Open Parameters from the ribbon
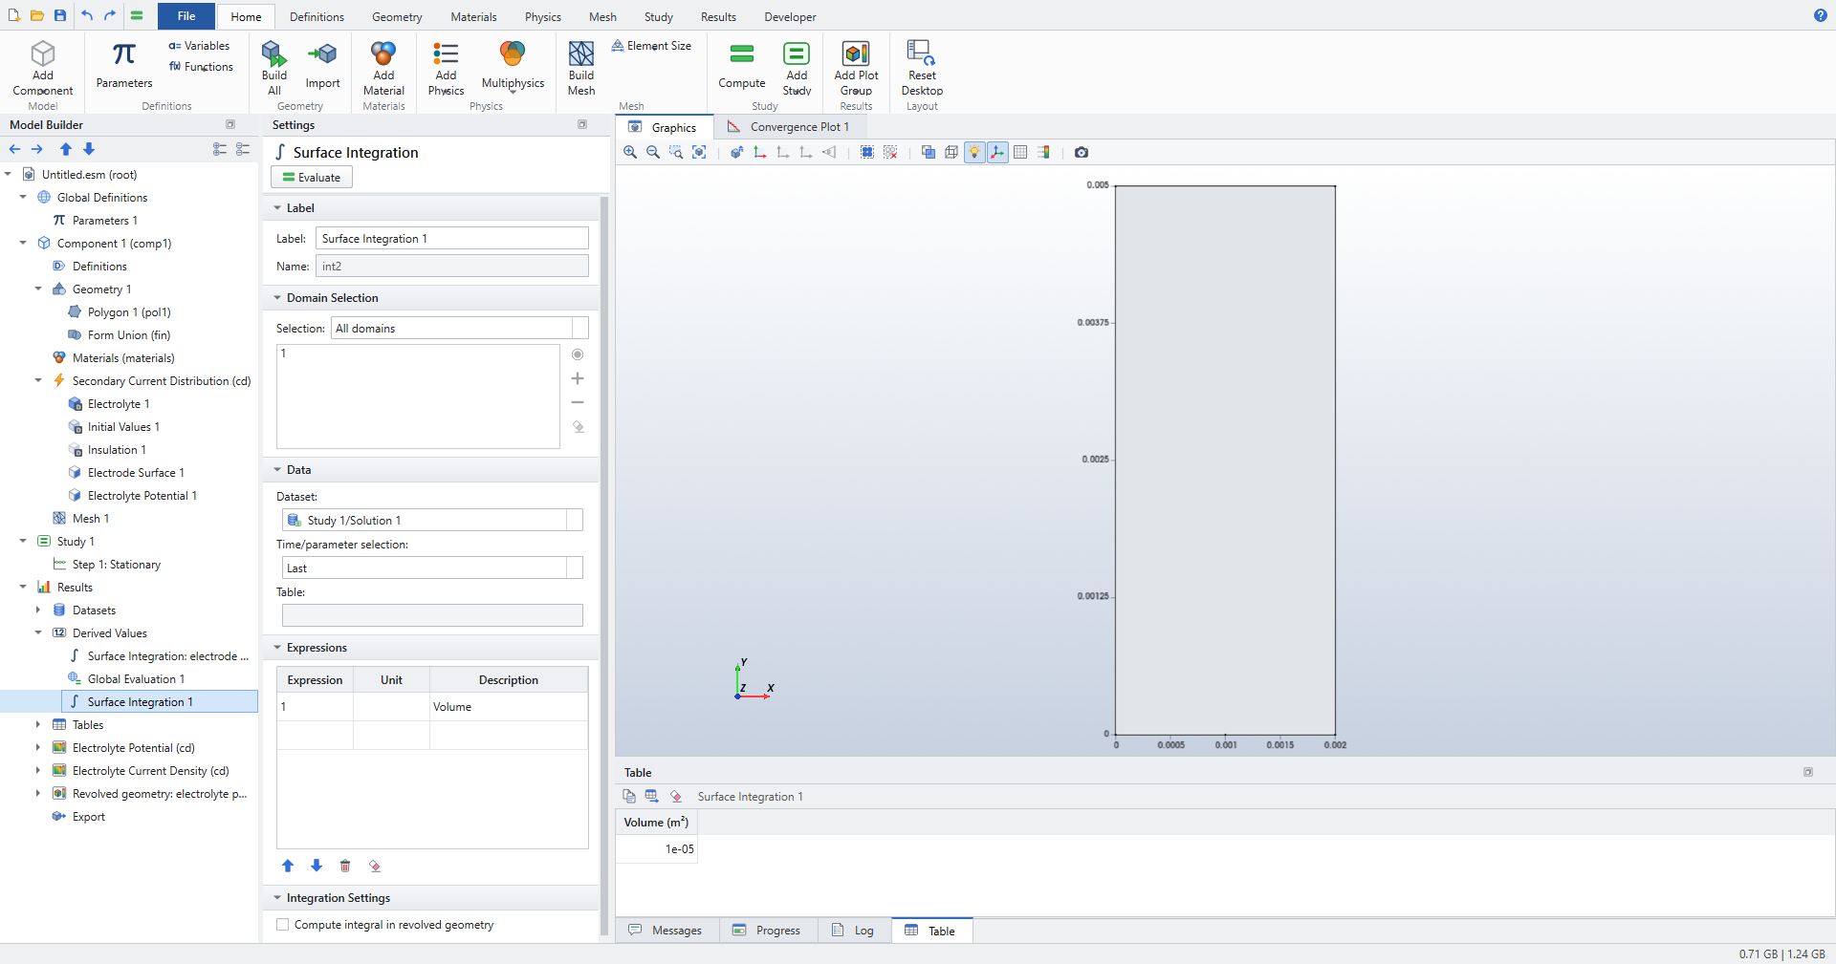 coord(124,65)
